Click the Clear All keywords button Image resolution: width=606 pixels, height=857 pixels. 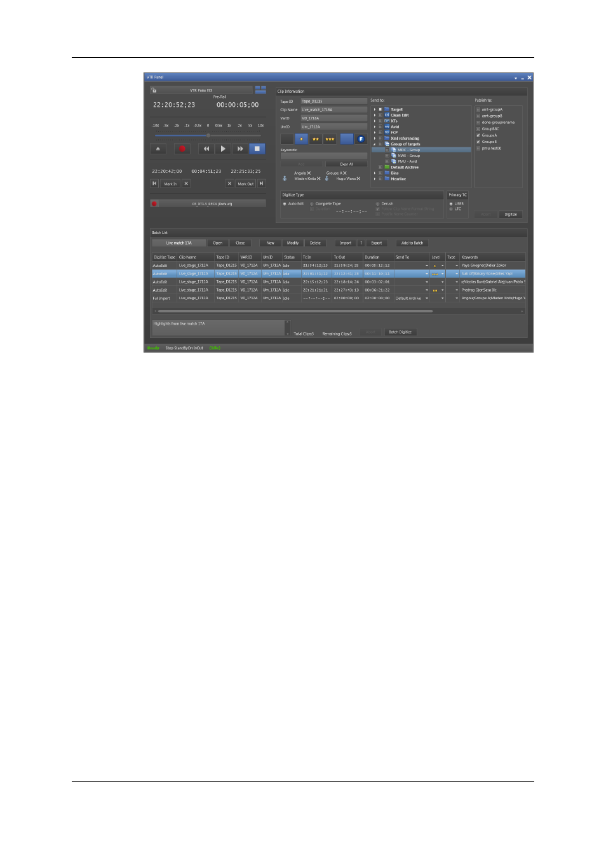(x=346, y=164)
